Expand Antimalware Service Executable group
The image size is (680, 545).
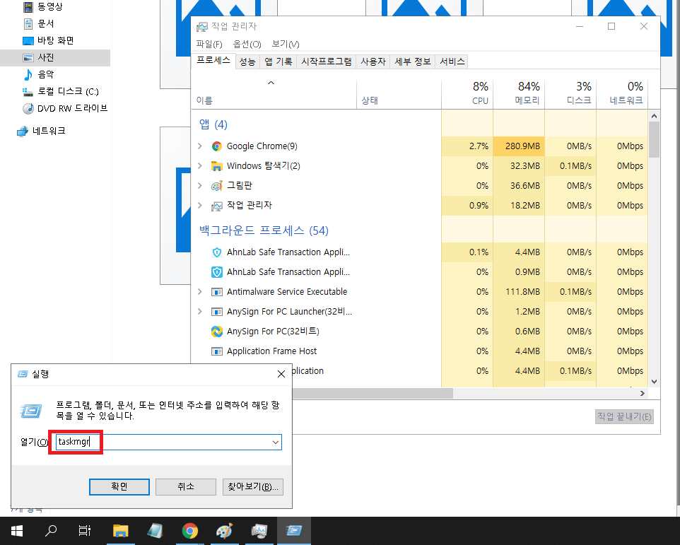point(200,292)
